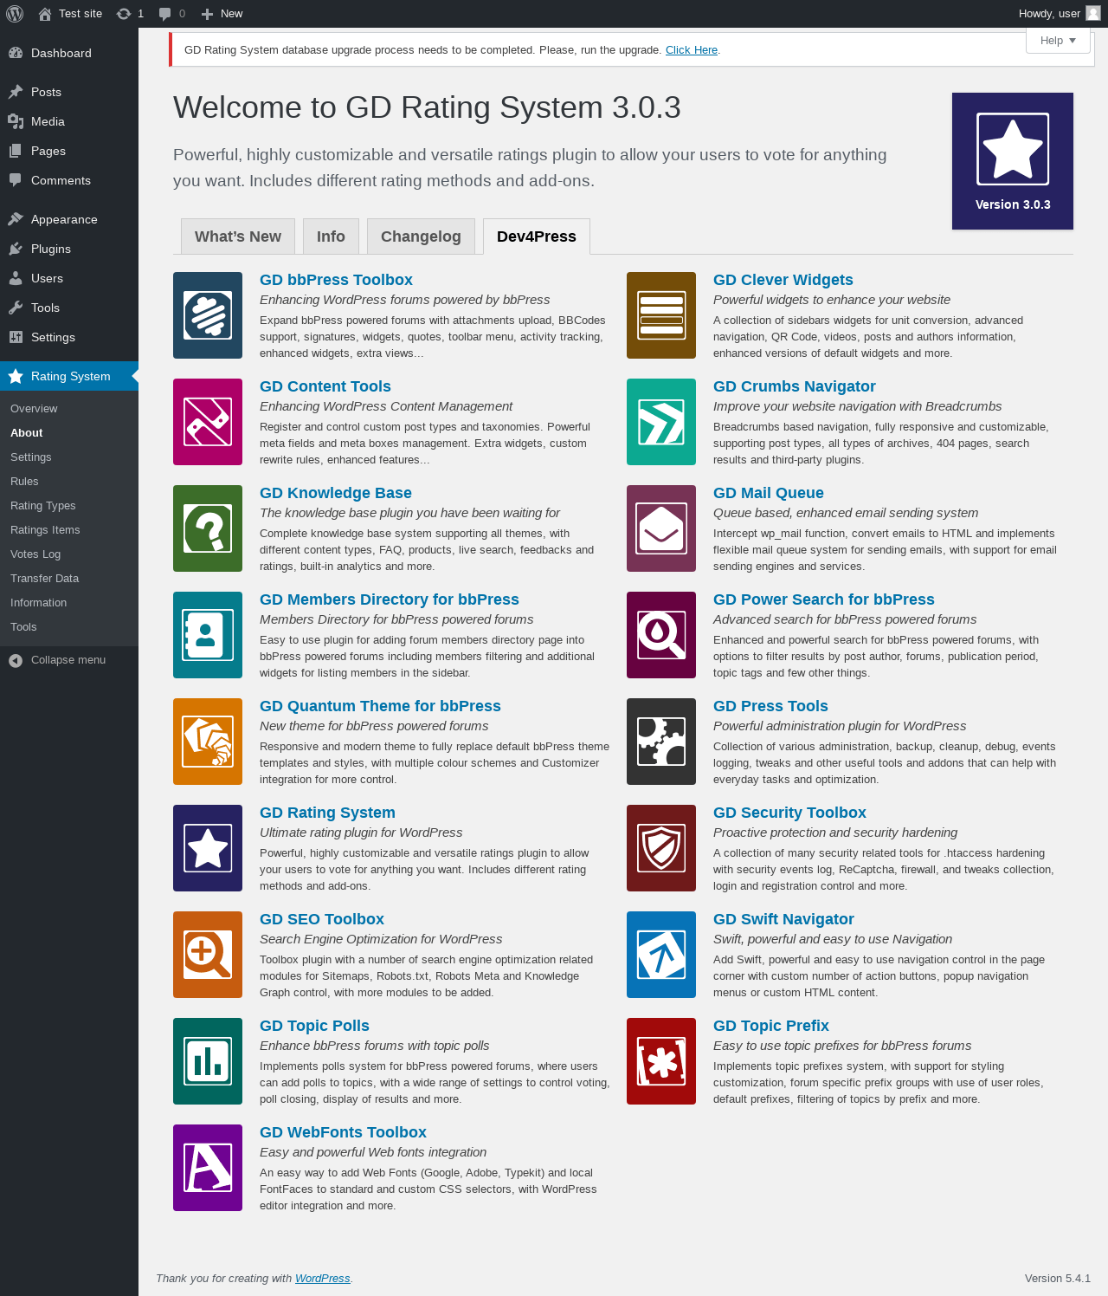Switch to the Info tab

coord(331,237)
